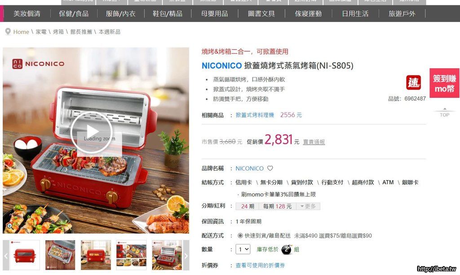460x275 pixels.
Task: Click the location pin icon before Home
Action: click(x=8, y=31)
